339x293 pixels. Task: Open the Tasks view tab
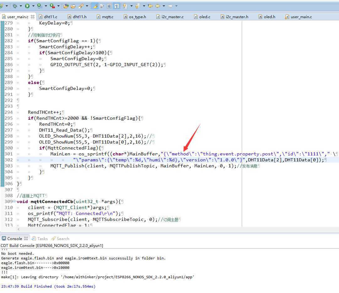[x=40, y=238]
